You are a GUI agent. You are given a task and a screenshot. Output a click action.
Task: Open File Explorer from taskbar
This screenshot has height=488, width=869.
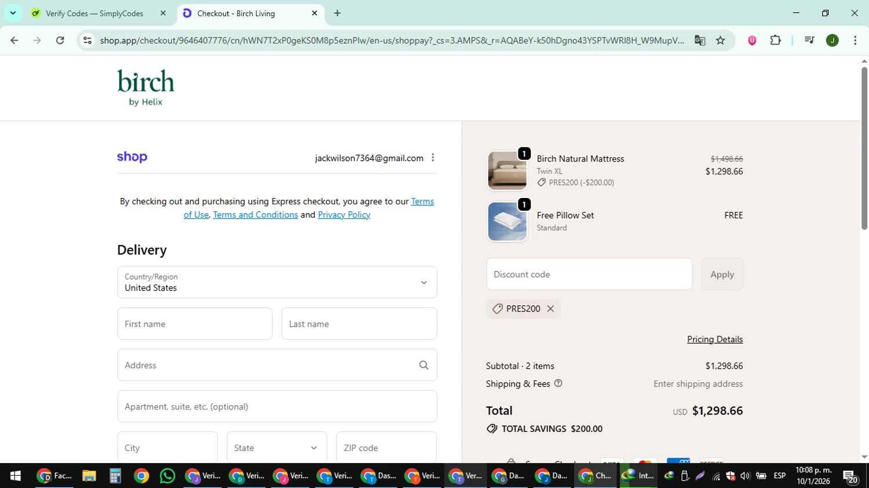pos(89,476)
